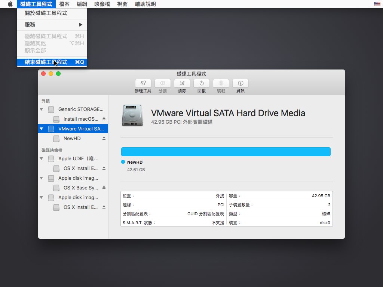Choose 結束磁碟工具程式 to quit

tap(52, 62)
